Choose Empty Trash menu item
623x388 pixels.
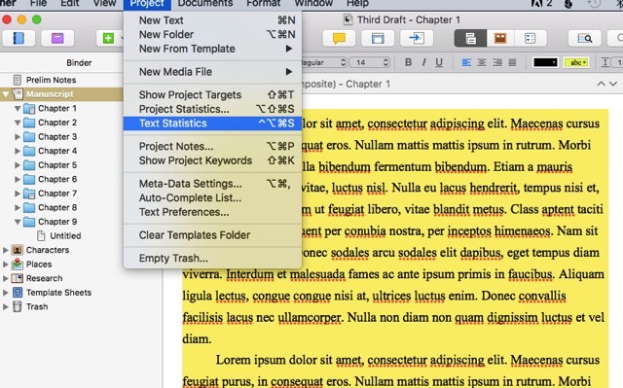pos(212,259)
